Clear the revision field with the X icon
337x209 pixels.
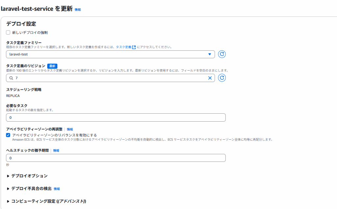coord(210,78)
